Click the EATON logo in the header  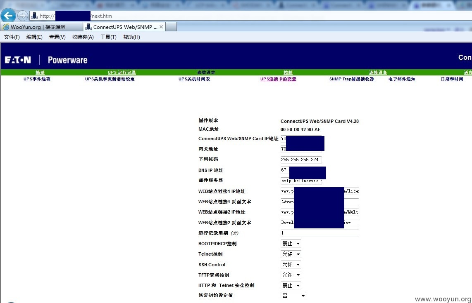click(18, 60)
